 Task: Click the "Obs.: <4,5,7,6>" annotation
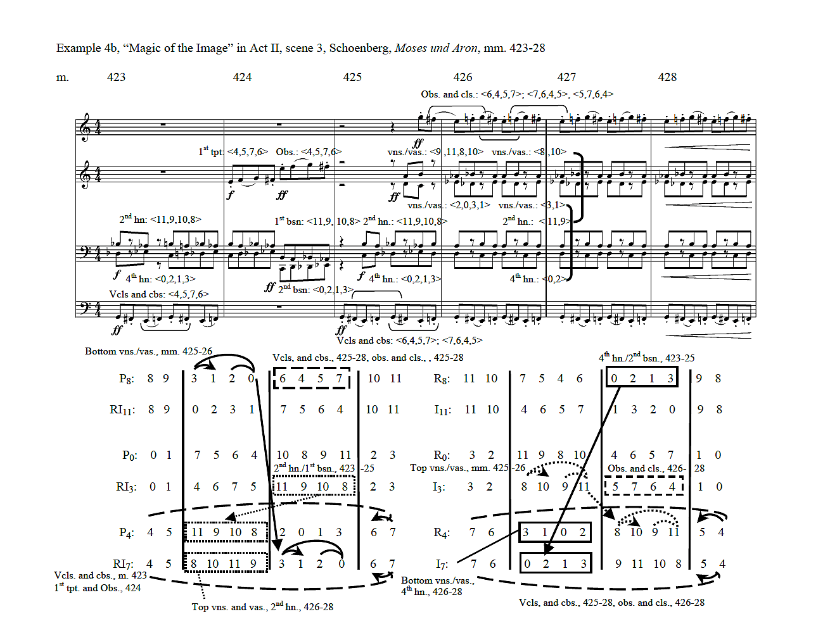309,152
